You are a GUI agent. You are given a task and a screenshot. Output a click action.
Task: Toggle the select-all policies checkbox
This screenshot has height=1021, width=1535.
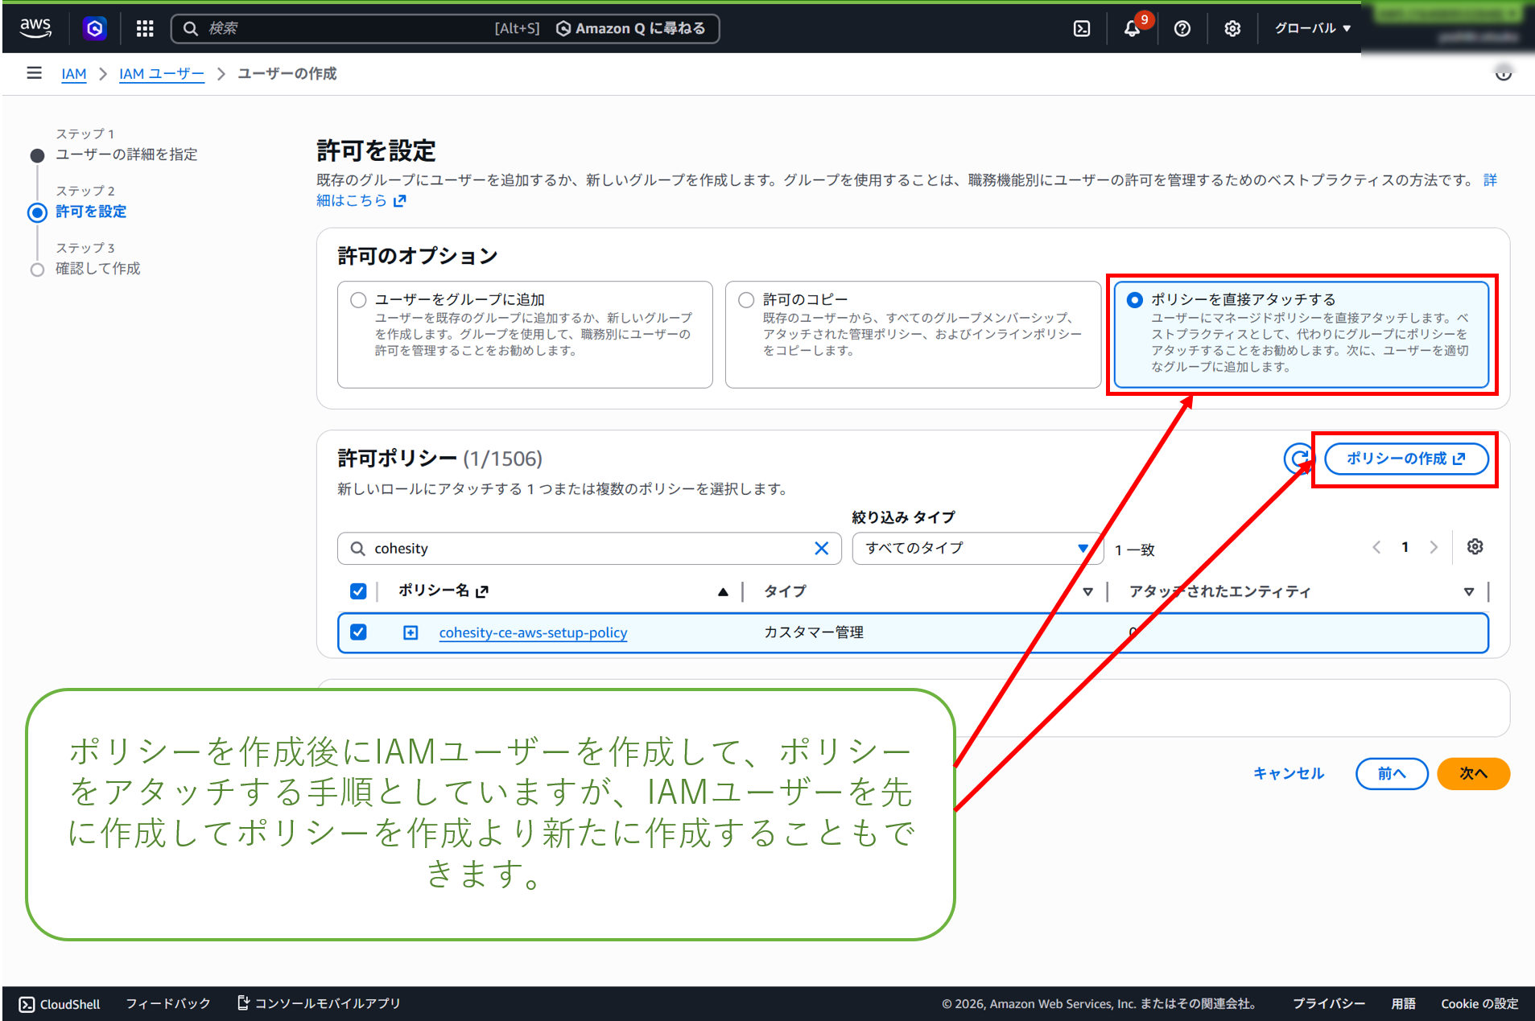[x=358, y=591]
